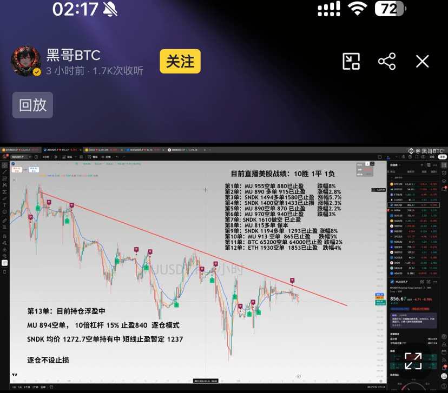Tap the 黑哥BTC host name
Screen dimensions: 448x393
(x=74, y=55)
